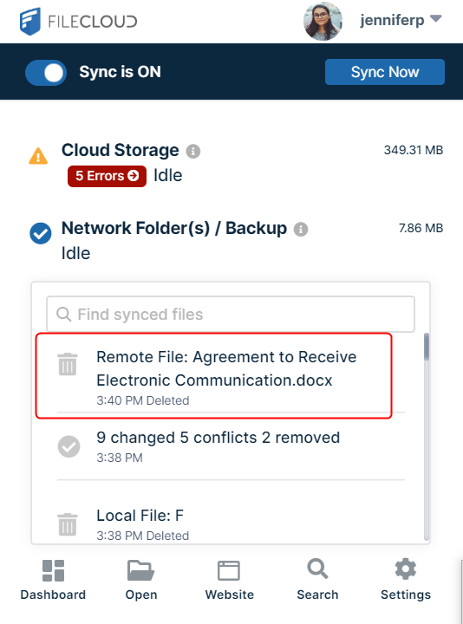
Task: Open the Settings gear tab
Action: click(405, 580)
